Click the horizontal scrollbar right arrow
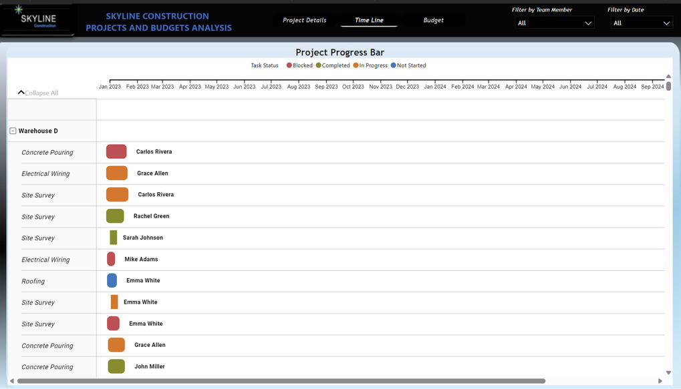Screen dimensions: 681x389 tap(660, 381)
